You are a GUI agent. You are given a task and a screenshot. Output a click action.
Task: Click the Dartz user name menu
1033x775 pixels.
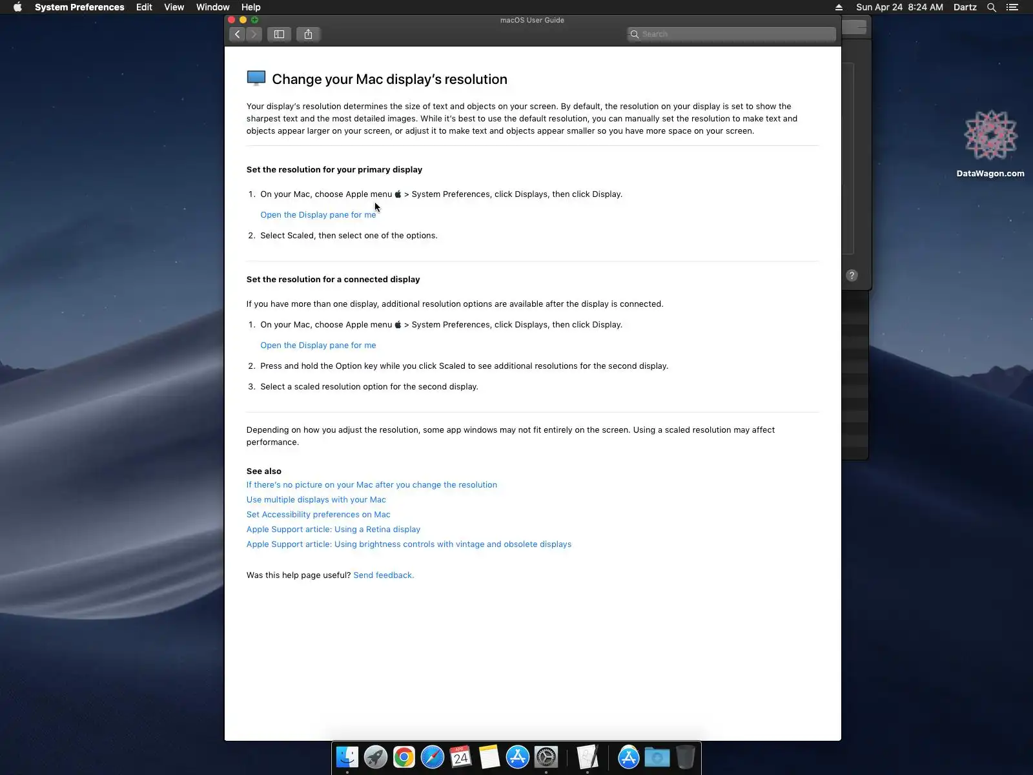[965, 7]
